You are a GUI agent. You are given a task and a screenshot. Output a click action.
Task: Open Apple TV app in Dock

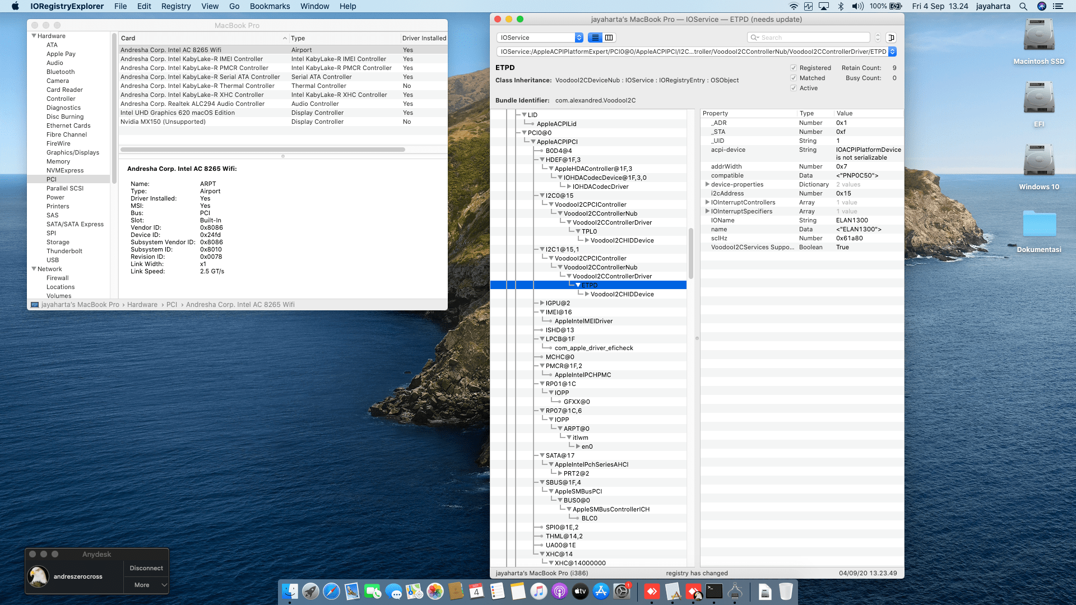click(x=580, y=591)
